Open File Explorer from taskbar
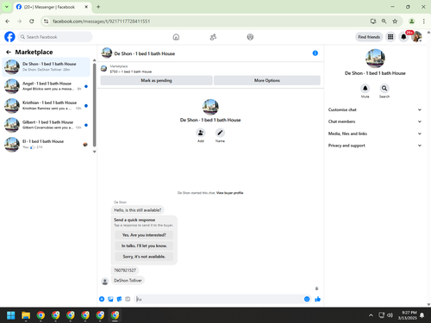Image resolution: width=431 pixels, height=323 pixels. (26, 315)
